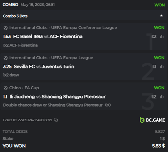Screen dimensions: 168x152
Task: Click the 1x2 ACF Fiorentina selection
Action: (20, 45)
